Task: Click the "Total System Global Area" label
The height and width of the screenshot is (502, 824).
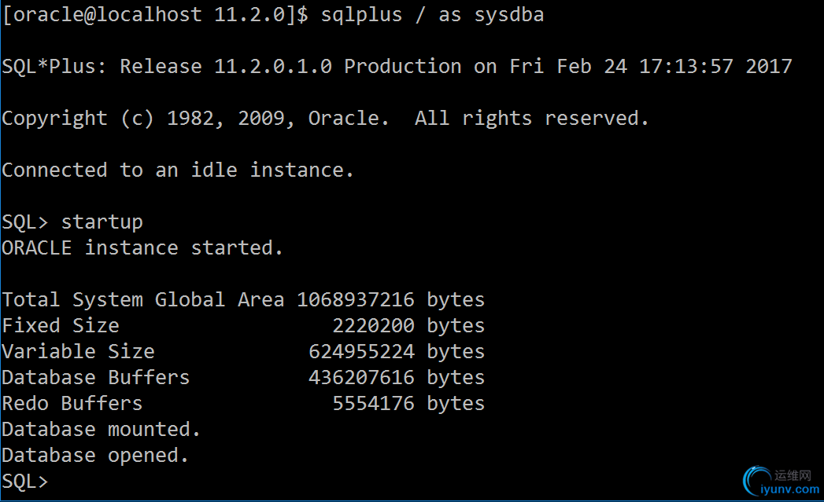Action: pyautogui.click(x=143, y=300)
